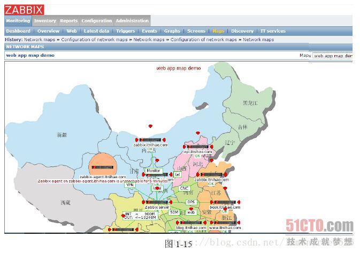
Task: Click the web link label
Action: tap(191, 212)
